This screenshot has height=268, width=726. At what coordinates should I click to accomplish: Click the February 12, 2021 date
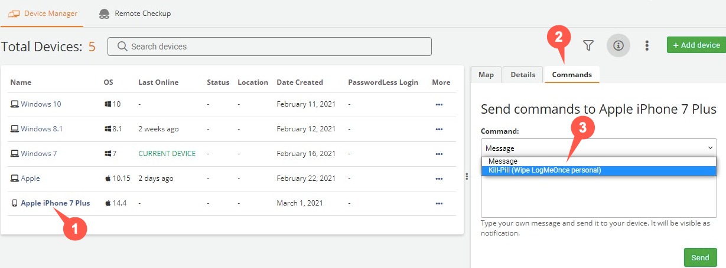306,129
